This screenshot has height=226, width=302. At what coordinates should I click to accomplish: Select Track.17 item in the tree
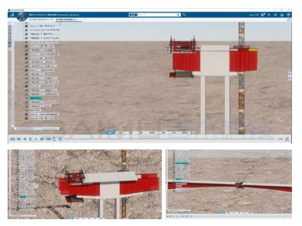tap(41, 70)
